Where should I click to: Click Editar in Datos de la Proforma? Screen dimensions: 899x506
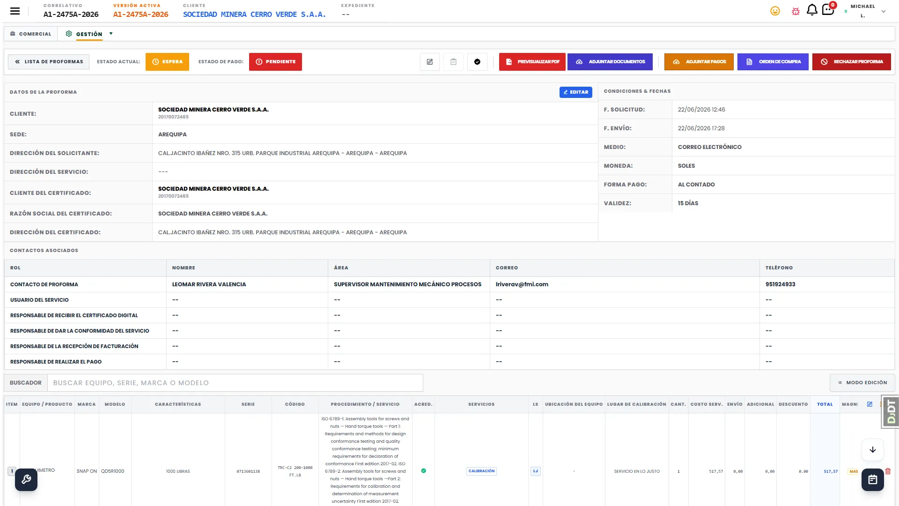[576, 92]
